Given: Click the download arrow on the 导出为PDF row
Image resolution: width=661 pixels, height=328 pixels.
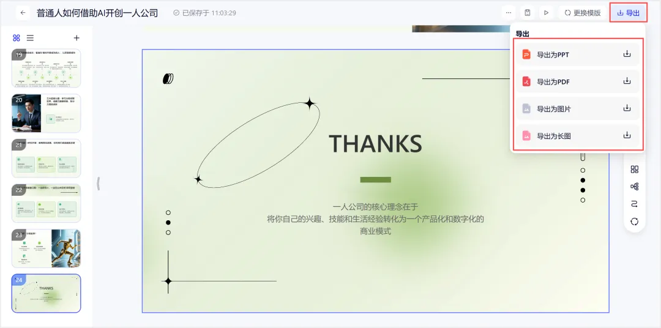Looking at the screenshot, I should pyautogui.click(x=627, y=81).
